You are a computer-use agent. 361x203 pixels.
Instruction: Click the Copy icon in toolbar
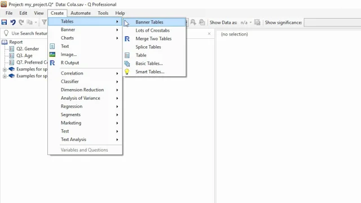click(x=29, y=22)
